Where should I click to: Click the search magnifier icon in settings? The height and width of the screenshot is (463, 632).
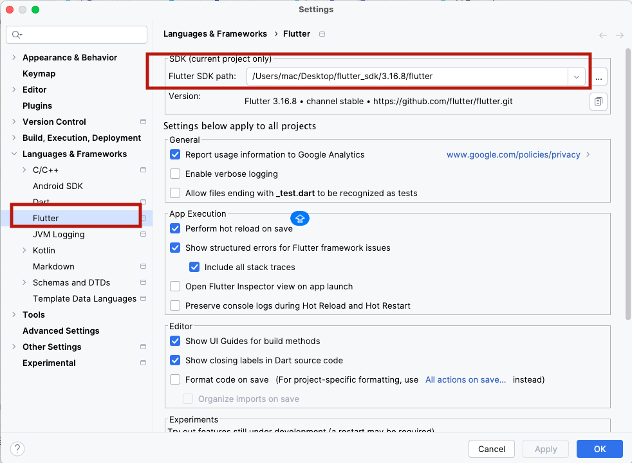coord(17,35)
